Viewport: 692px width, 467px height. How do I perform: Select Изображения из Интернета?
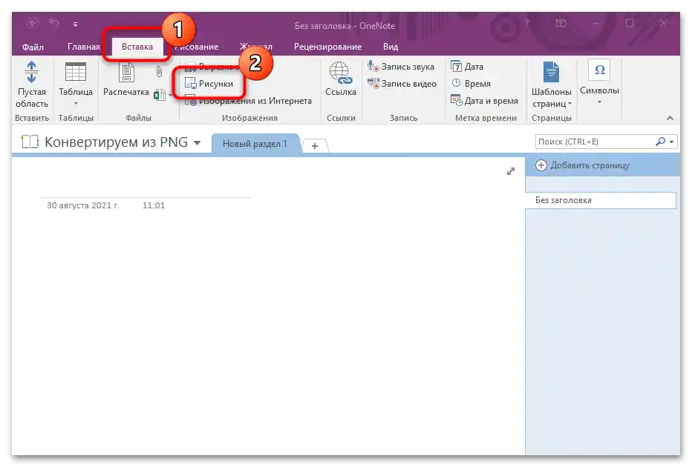[248, 101]
